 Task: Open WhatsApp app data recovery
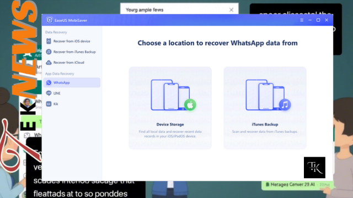click(x=72, y=82)
